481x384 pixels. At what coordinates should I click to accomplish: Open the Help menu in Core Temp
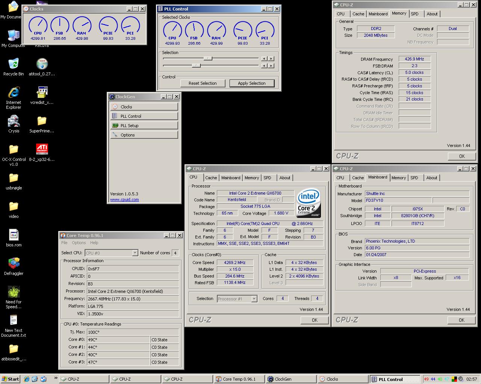click(x=94, y=243)
